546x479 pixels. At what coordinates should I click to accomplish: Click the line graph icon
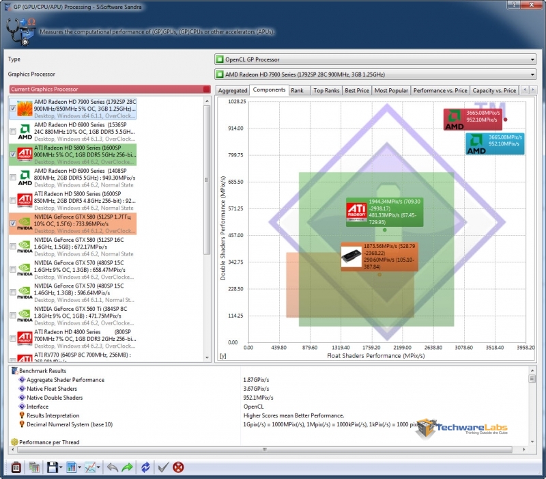tap(90, 467)
